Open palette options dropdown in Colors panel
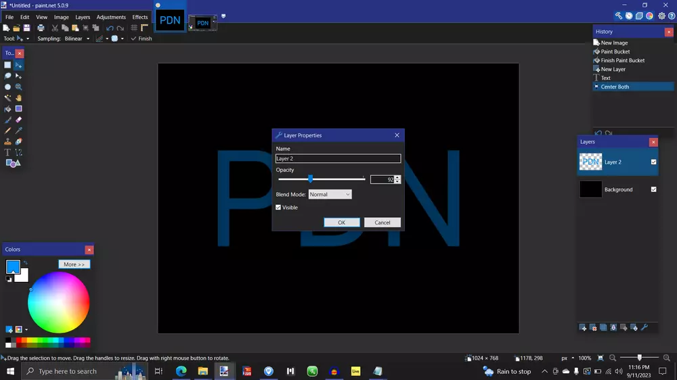The image size is (677, 380). (26, 329)
